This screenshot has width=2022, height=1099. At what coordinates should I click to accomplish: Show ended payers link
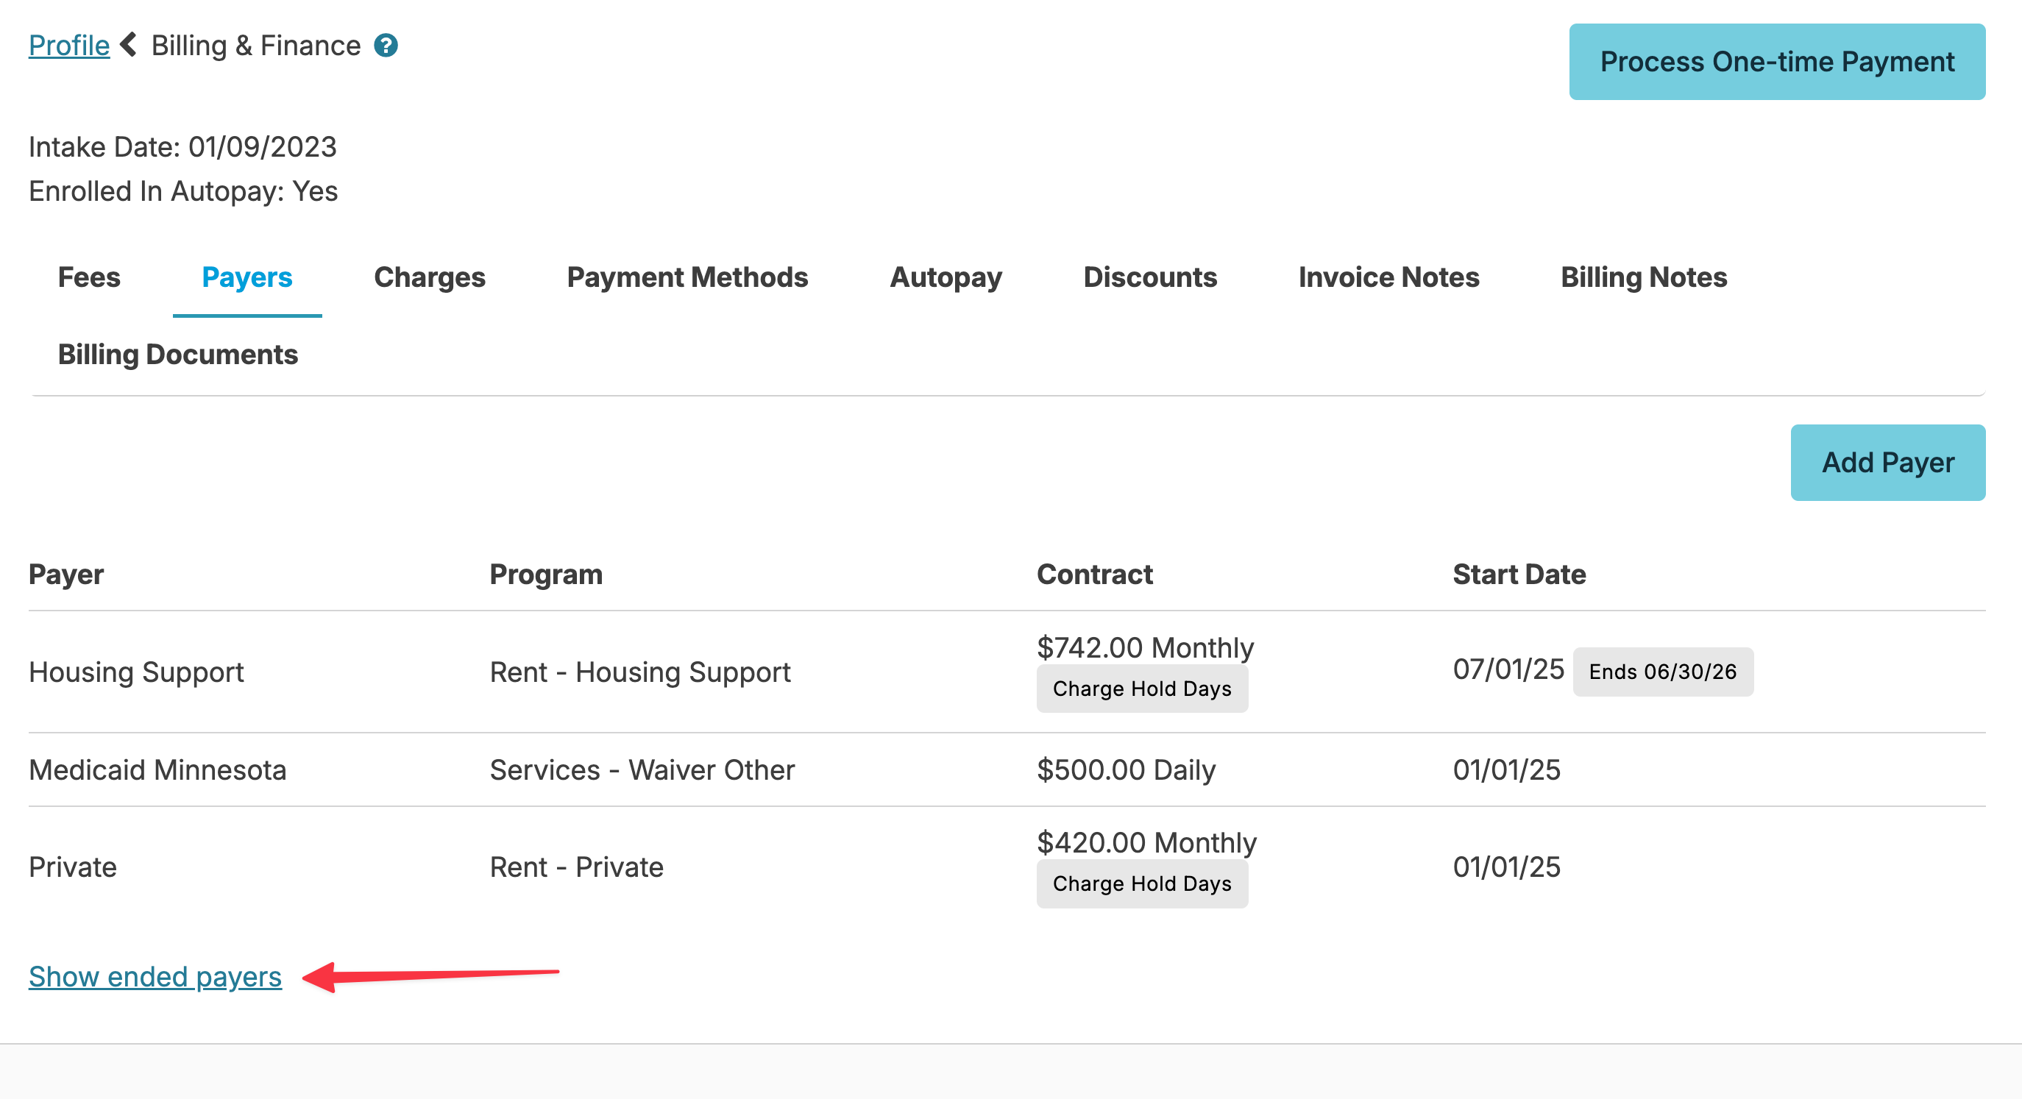point(155,977)
